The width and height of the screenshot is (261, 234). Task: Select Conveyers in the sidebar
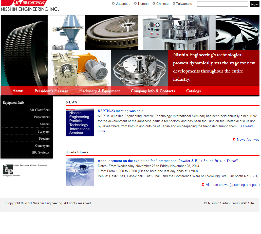[x=42, y=146]
